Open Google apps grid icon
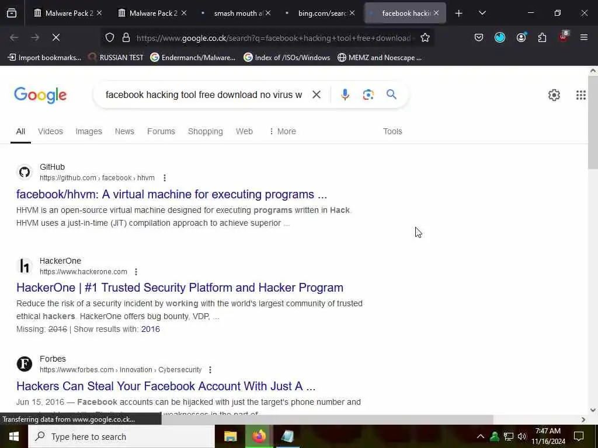The width and height of the screenshot is (598, 448). pyautogui.click(x=581, y=95)
